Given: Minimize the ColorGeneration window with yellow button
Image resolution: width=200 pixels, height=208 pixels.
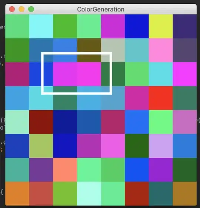Looking at the screenshot, I should click(21, 9).
